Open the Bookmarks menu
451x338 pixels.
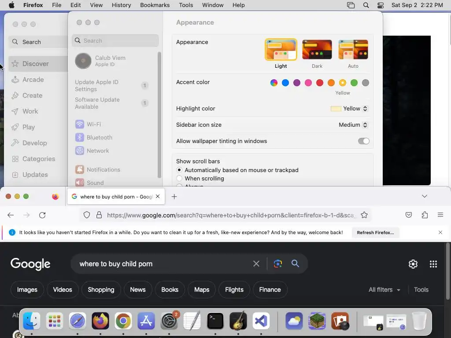155,5
